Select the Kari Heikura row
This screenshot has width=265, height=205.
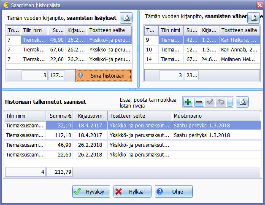click(202, 40)
